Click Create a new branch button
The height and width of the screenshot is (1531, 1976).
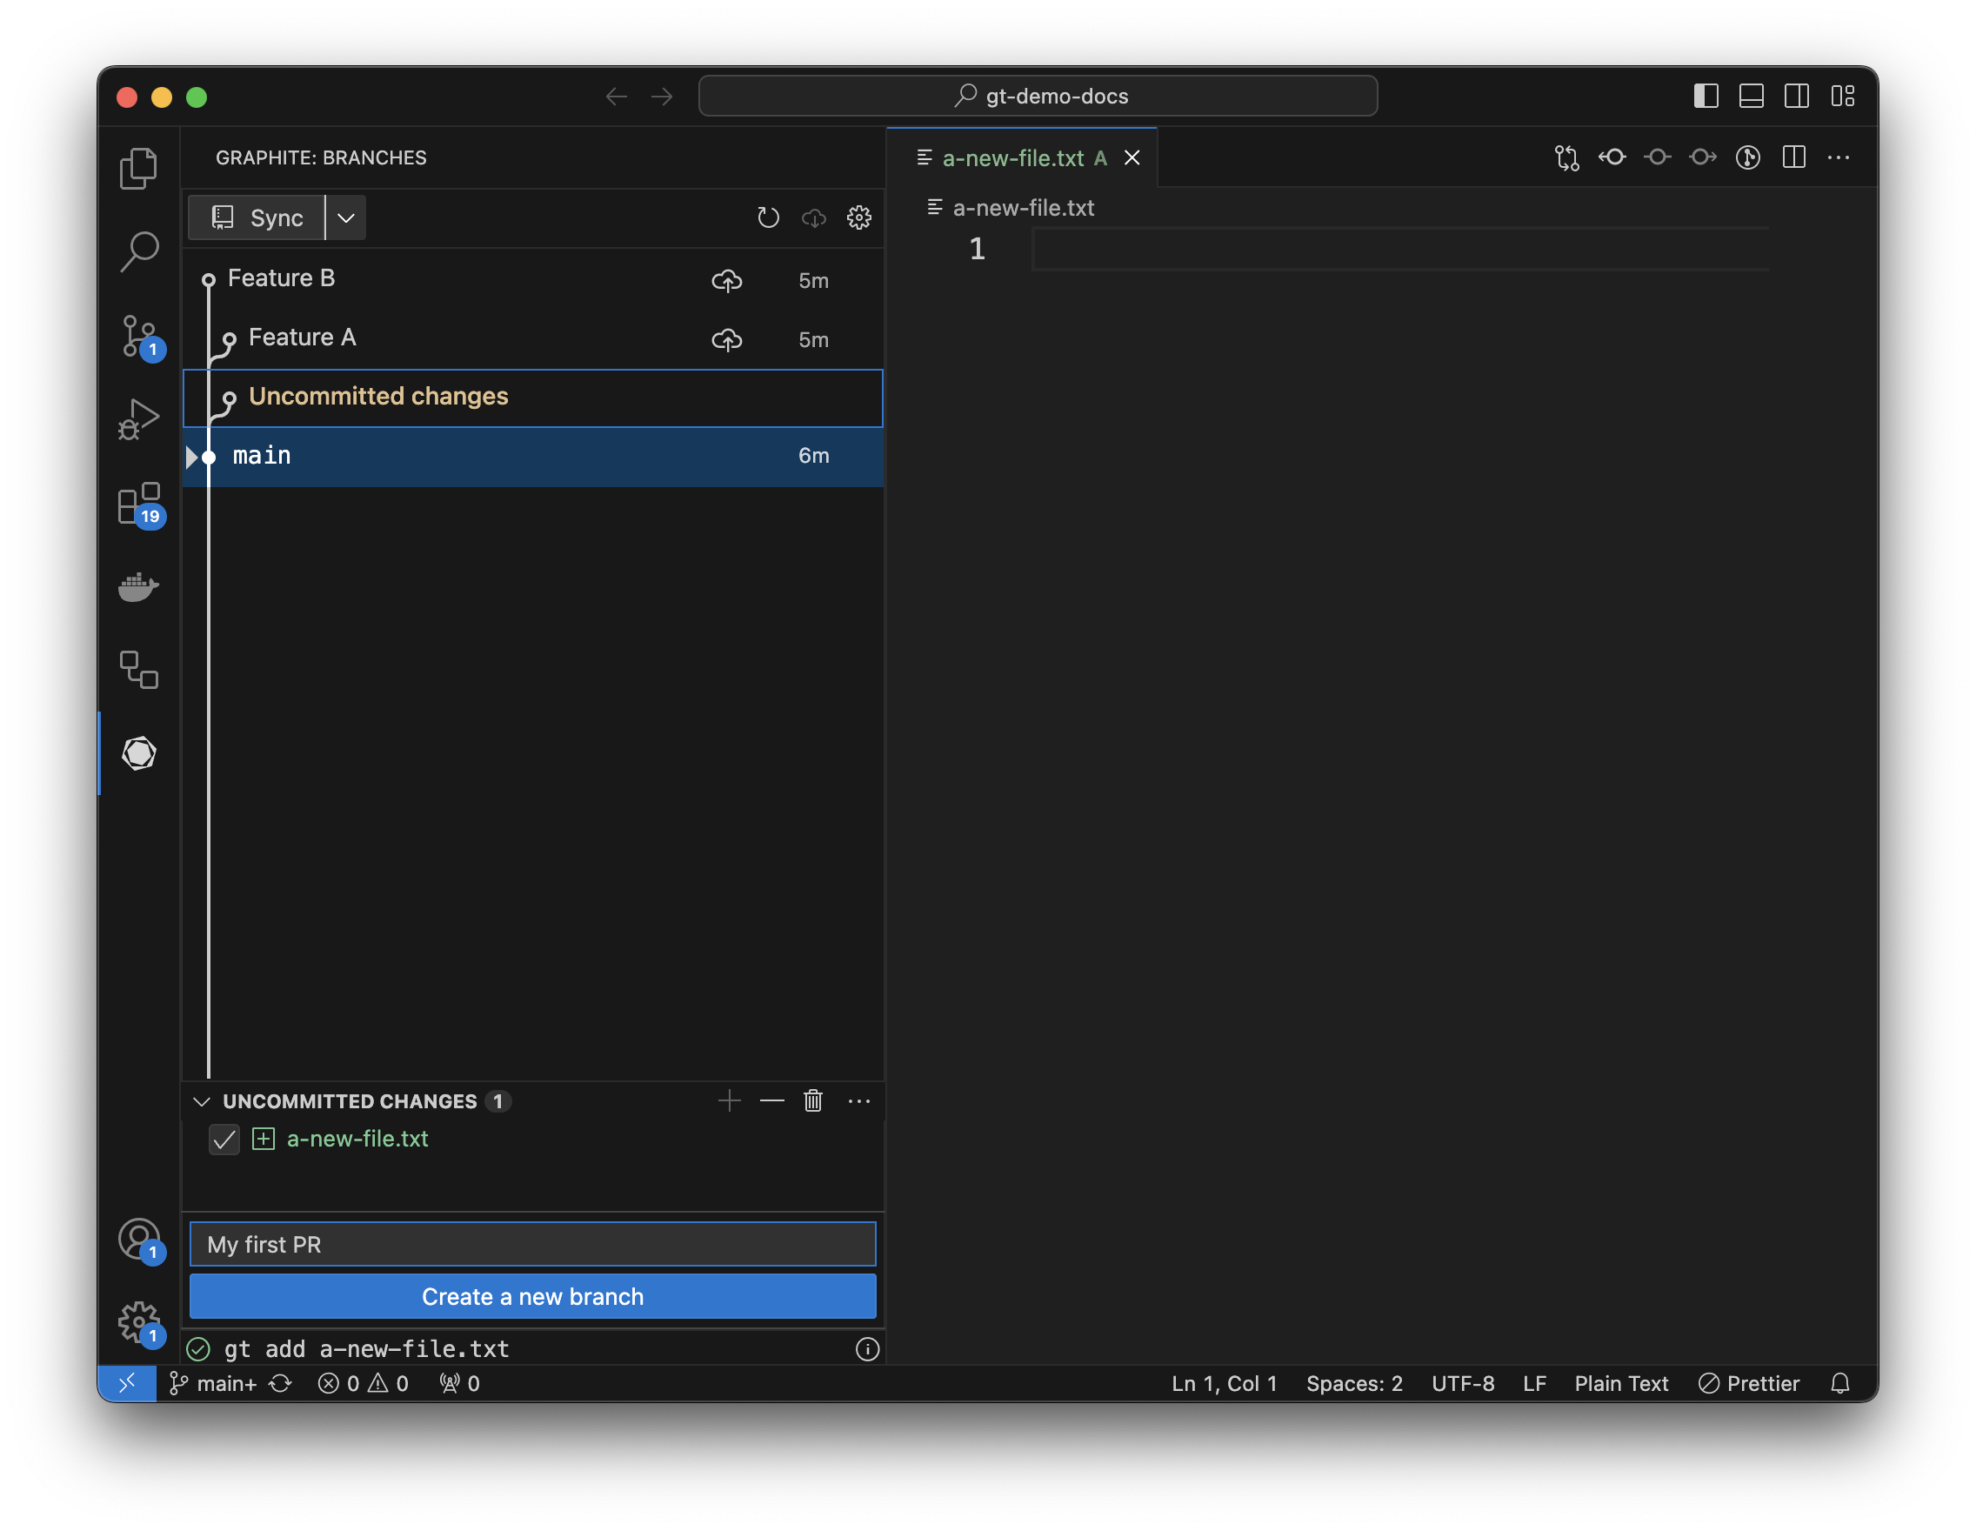[x=532, y=1296]
